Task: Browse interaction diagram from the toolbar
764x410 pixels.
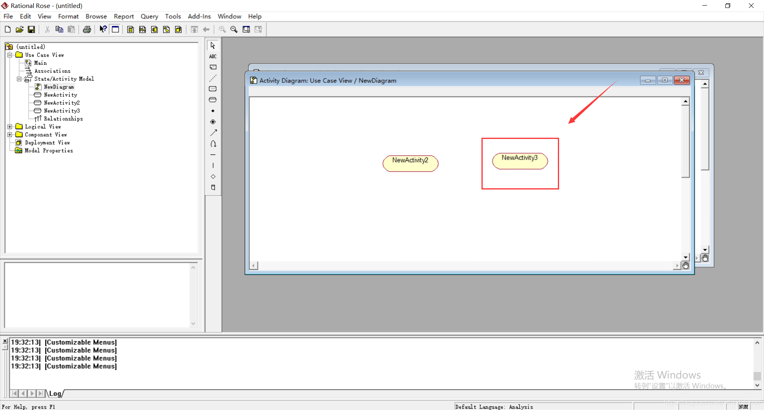Action: point(142,29)
